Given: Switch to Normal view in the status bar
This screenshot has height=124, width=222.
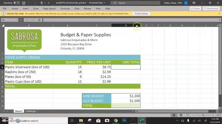Looking at the screenshot, I should 174,115.
